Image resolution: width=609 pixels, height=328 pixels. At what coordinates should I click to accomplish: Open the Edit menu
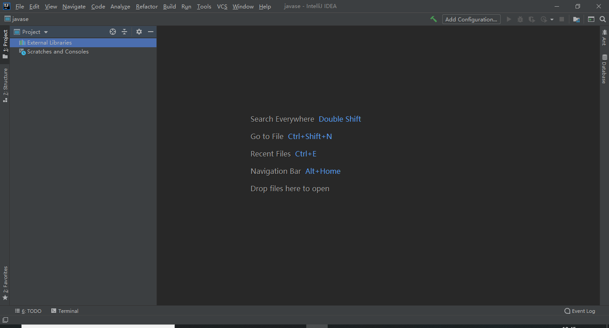pyautogui.click(x=34, y=6)
